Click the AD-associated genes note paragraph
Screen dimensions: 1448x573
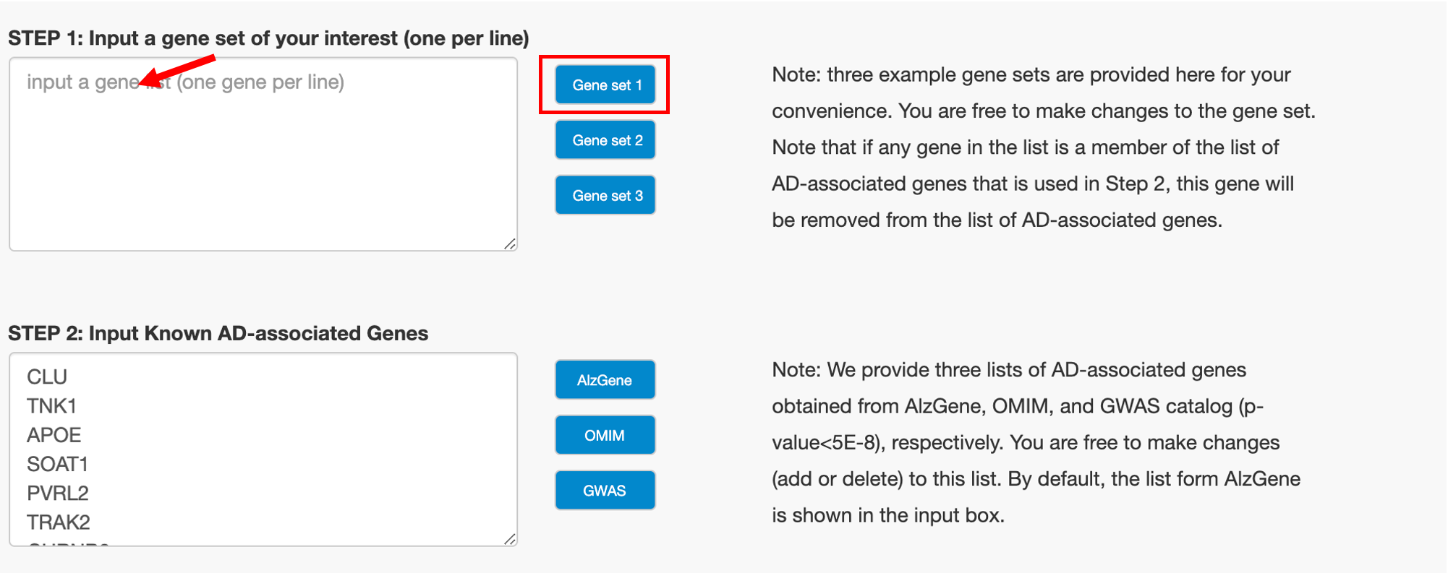pyautogui.click(x=1036, y=442)
